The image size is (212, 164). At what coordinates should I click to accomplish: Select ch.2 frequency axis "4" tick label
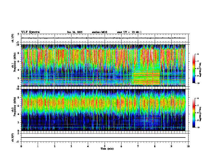(x=18, y=114)
